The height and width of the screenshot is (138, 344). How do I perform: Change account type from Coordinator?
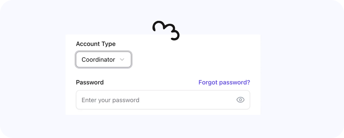[104, 60]
